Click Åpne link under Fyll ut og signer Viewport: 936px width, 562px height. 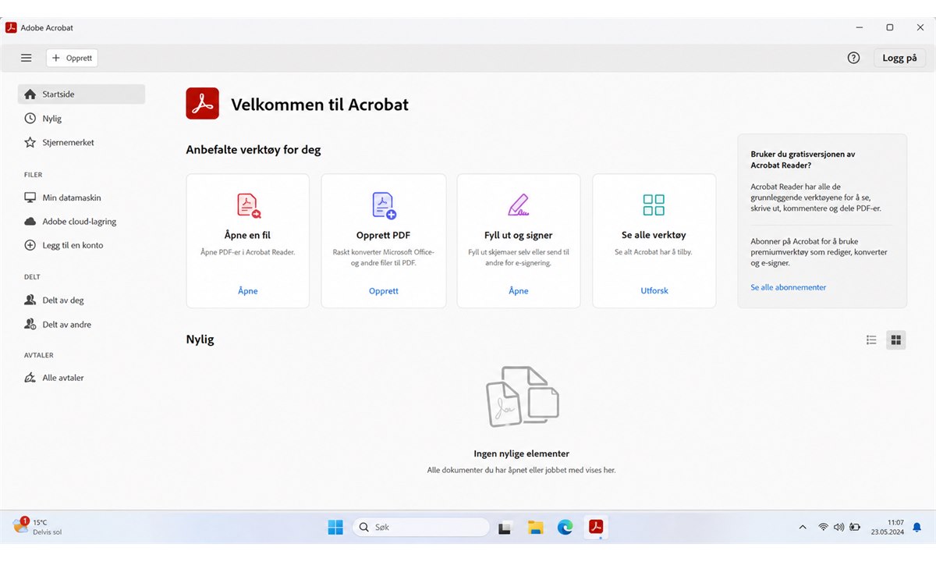(x=519, y=291)
